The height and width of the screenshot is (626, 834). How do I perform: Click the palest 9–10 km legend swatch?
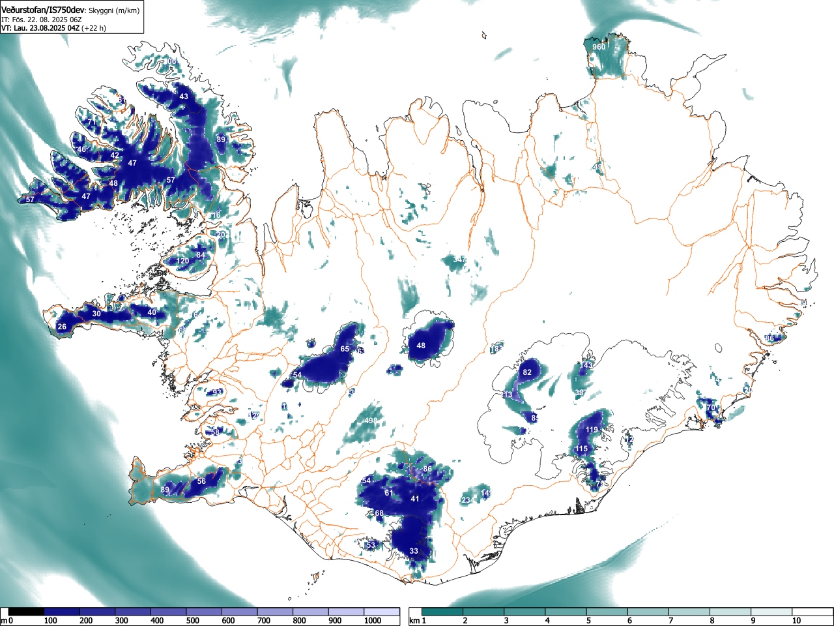(x=773, y=612)
